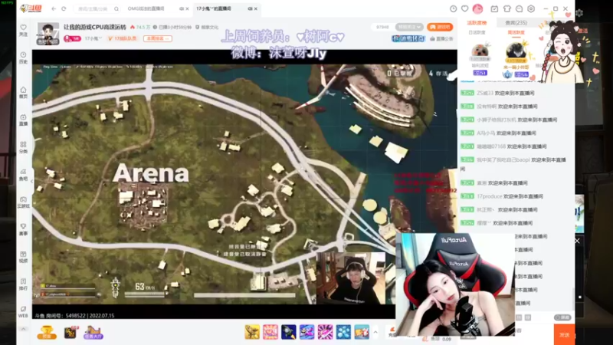Open 排行 rankings in the sidebar
The image size is (613, 345).
[24, 284]
